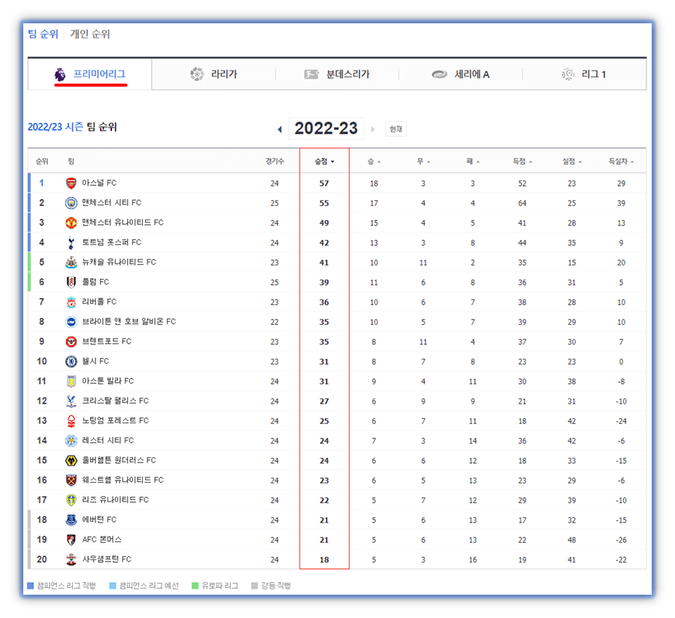Click the Newcastle United FC crest icon
This screenshot has width=675, height=618.
tap(71, 262)
